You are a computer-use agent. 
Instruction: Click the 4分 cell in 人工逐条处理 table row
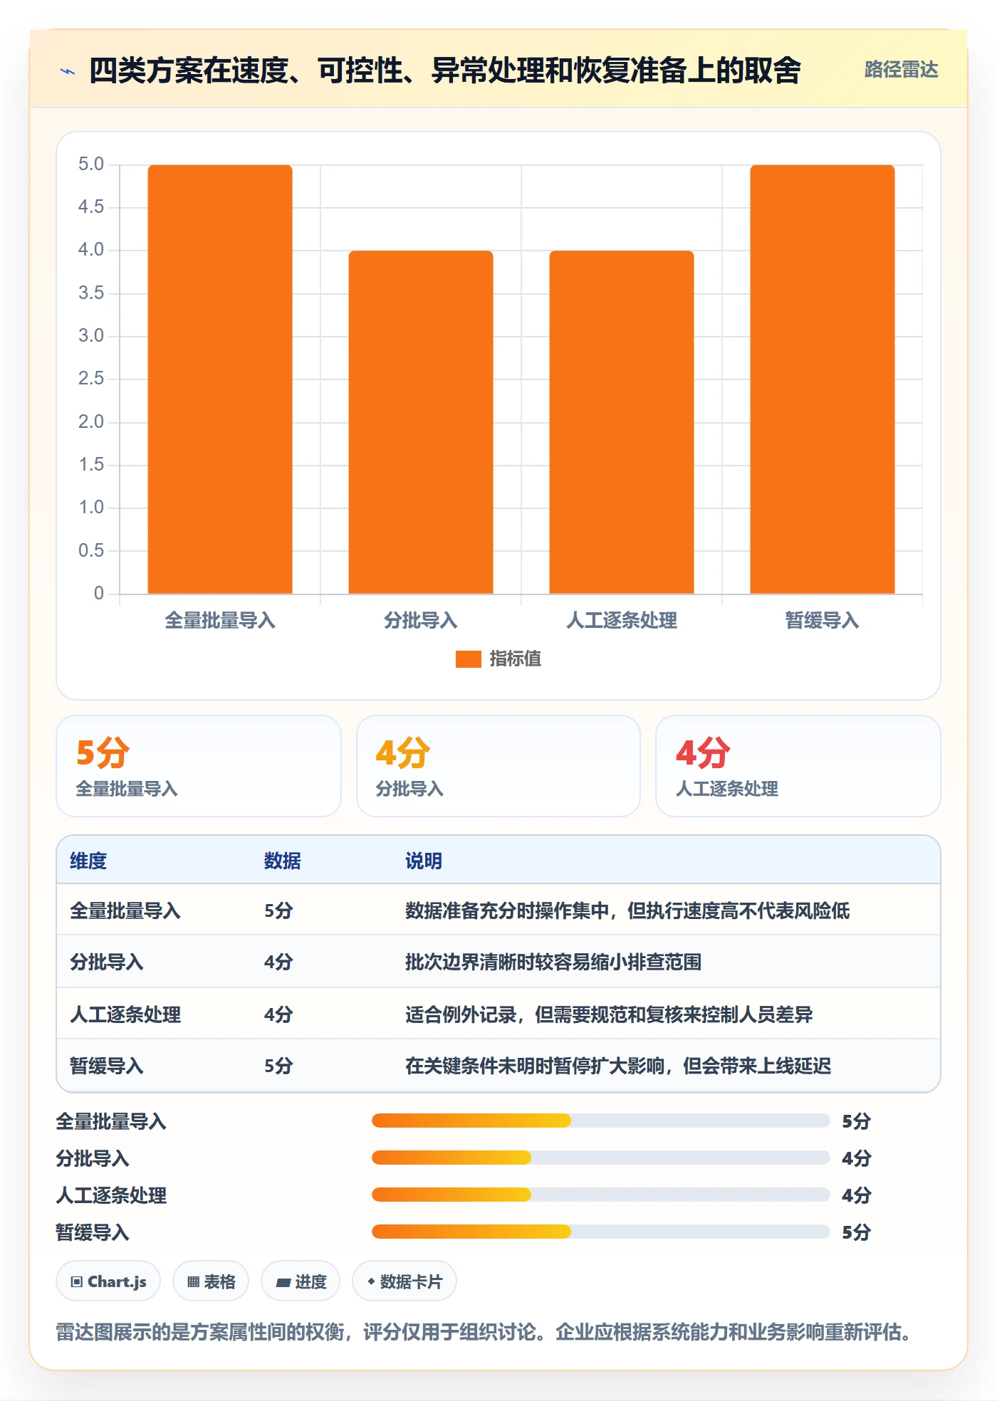pos(278,1014)
